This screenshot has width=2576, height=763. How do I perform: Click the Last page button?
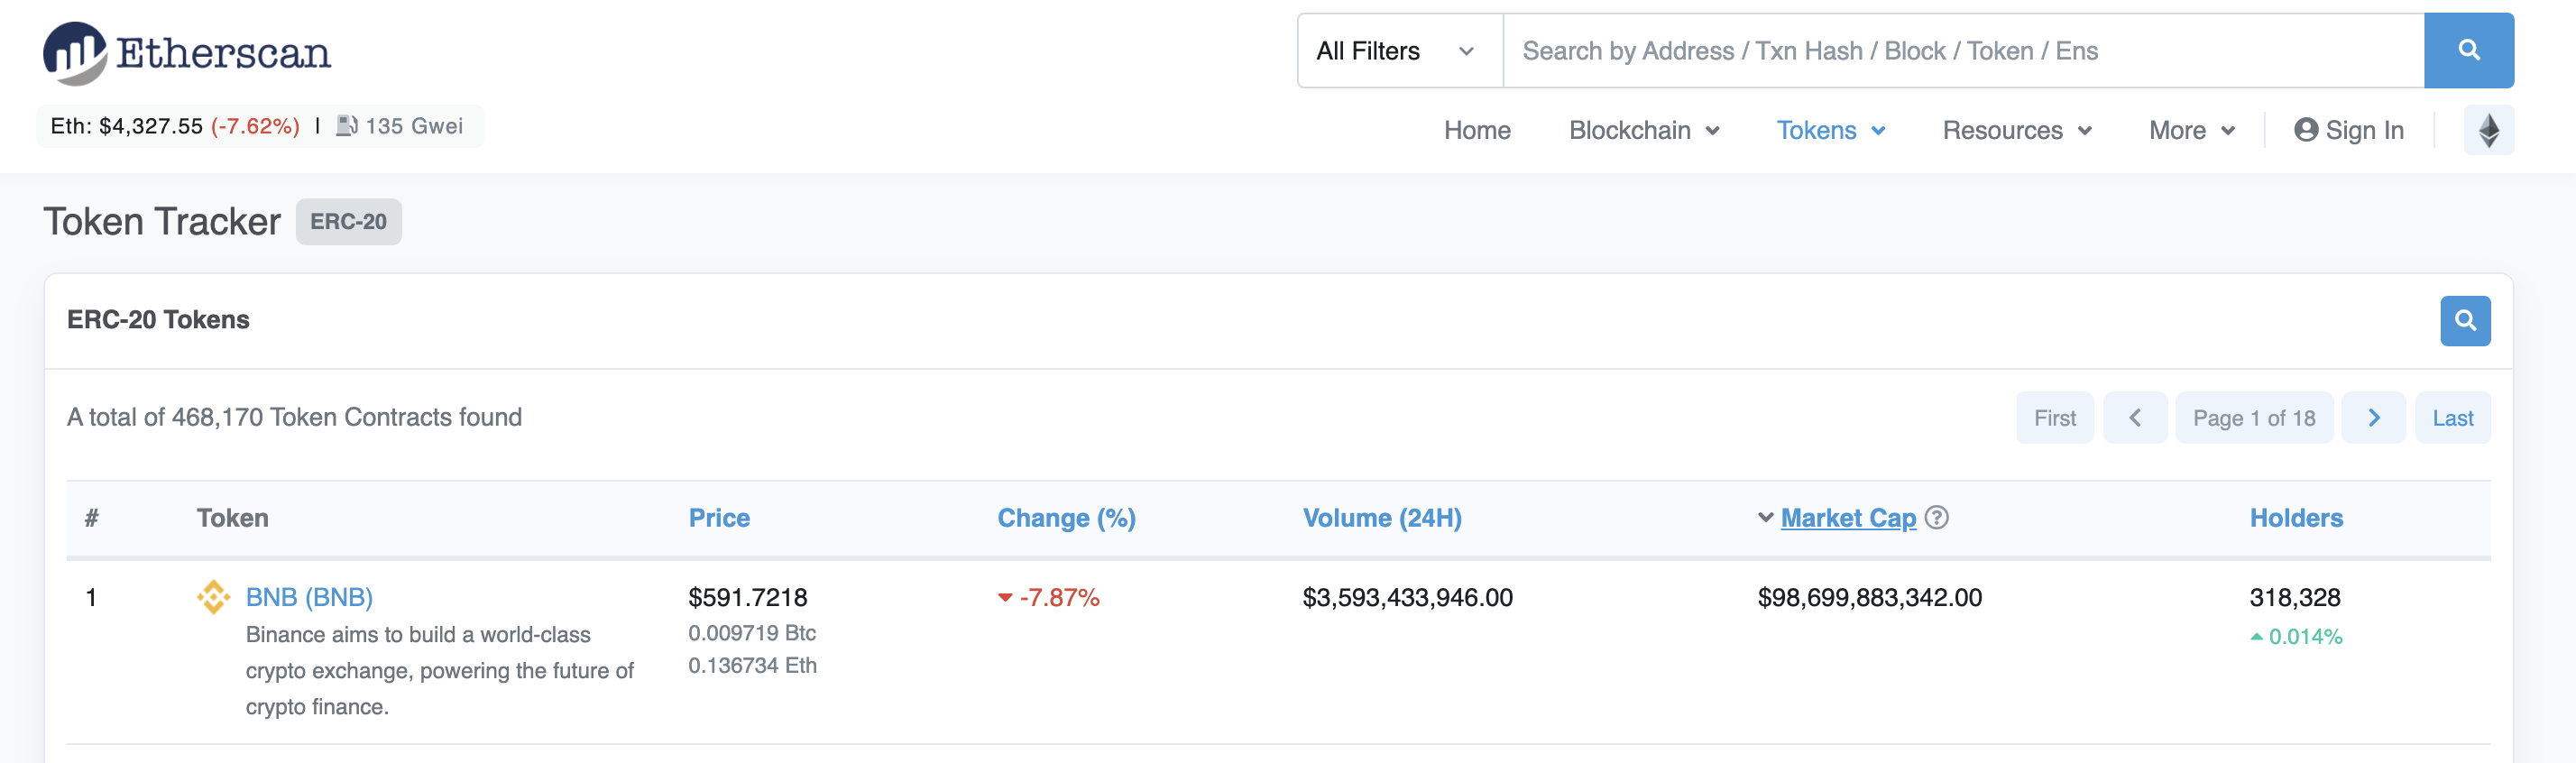coord(2453,418)
